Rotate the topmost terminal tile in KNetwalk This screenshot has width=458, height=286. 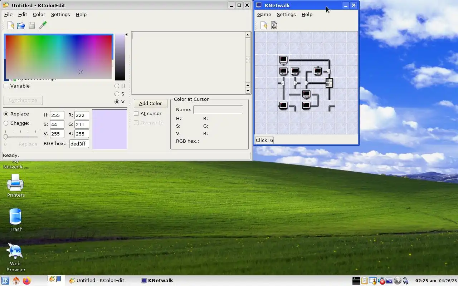click(x=283, y=60)
